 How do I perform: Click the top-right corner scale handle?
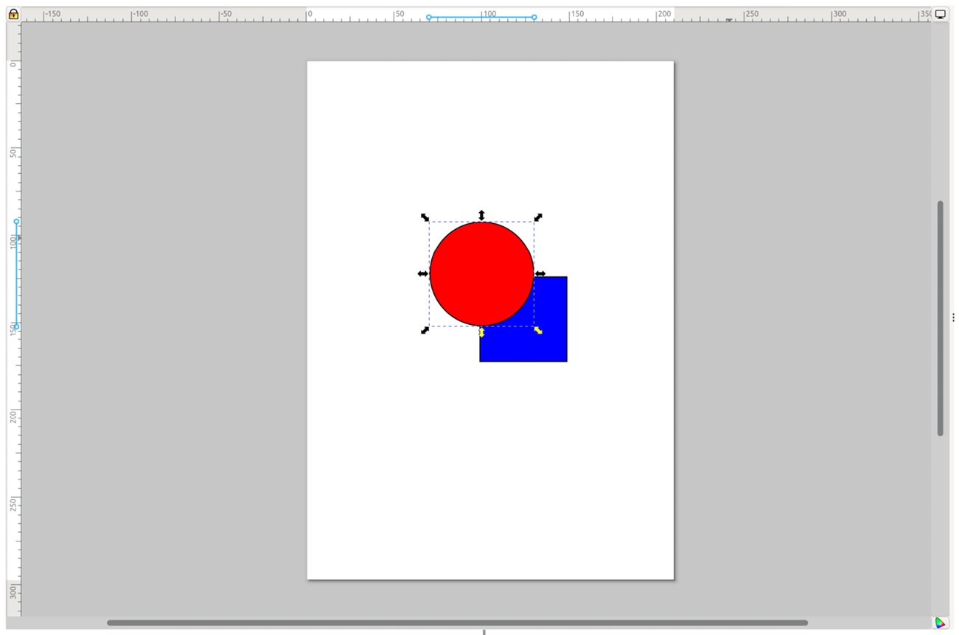(x=538, y=217)
